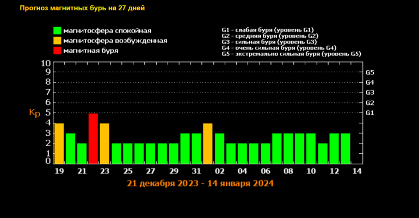
Task: Click the x-axis date label 27
Action: 151,171
